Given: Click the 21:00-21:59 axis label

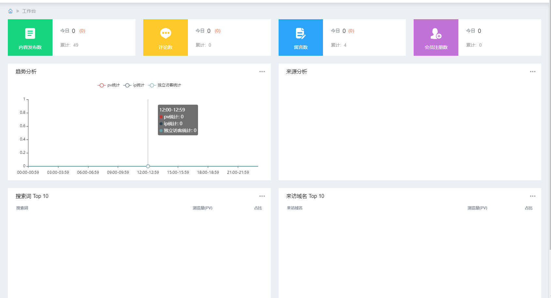Looking at the screenshot, I should pos(238,172).
